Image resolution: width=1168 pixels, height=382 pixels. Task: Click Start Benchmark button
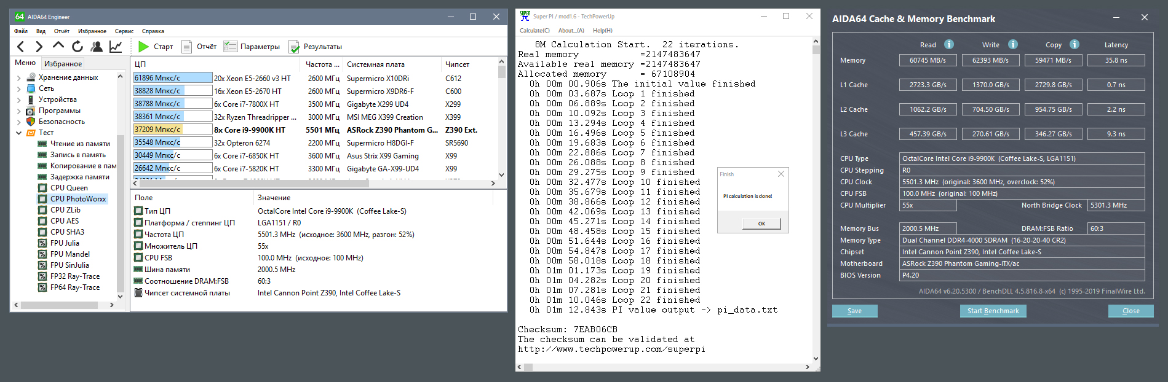993,311
